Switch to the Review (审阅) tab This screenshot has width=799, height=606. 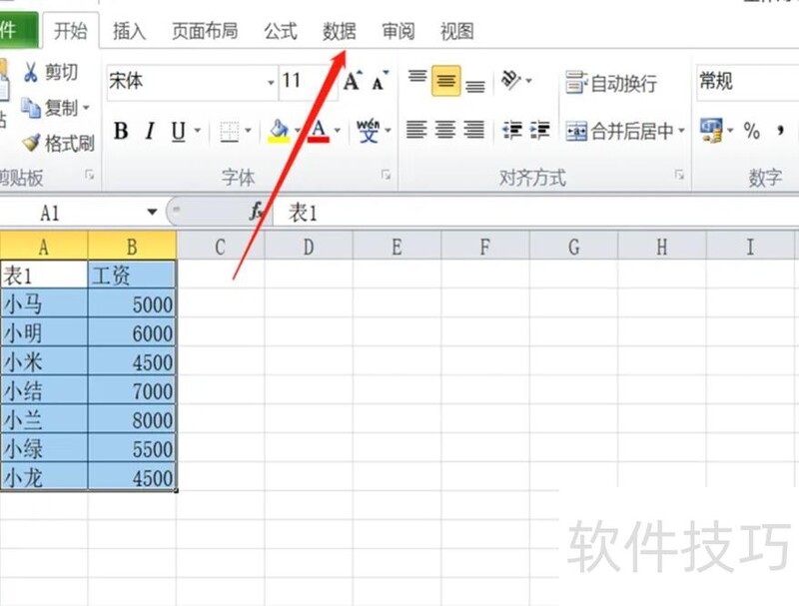point(399,31)
